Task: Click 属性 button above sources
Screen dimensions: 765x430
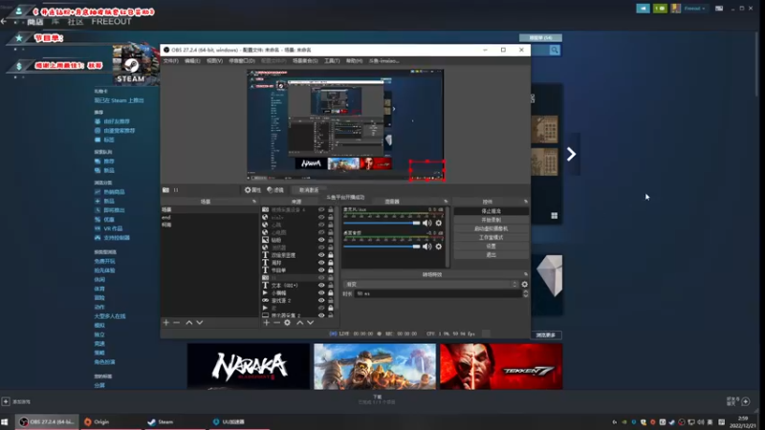Action: pyautogui.click(x=252, y=190)
